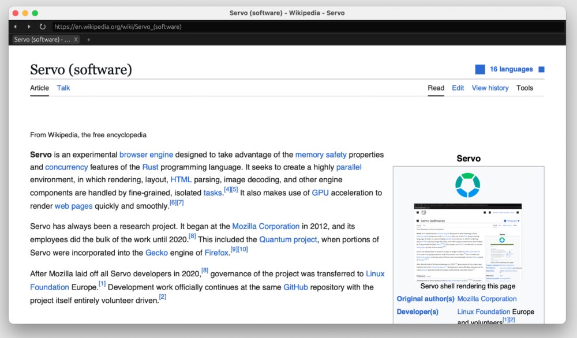Close the Servo (software) tab

[76, 39]
